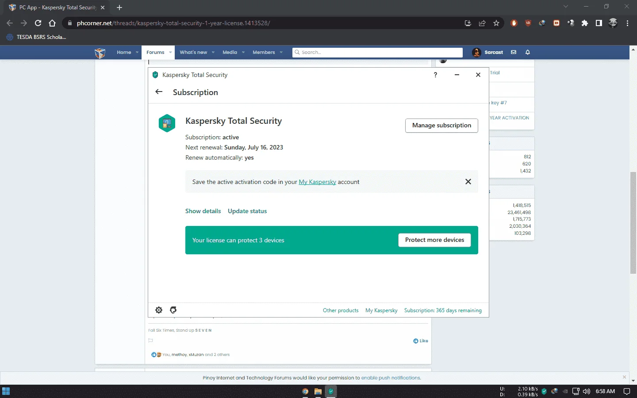Click the forum Search field

click(377, 52)
